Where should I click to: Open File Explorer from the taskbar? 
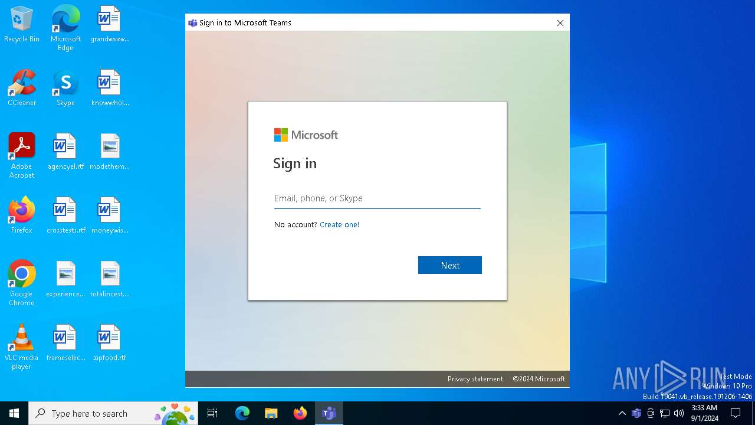tap(271, 413)
